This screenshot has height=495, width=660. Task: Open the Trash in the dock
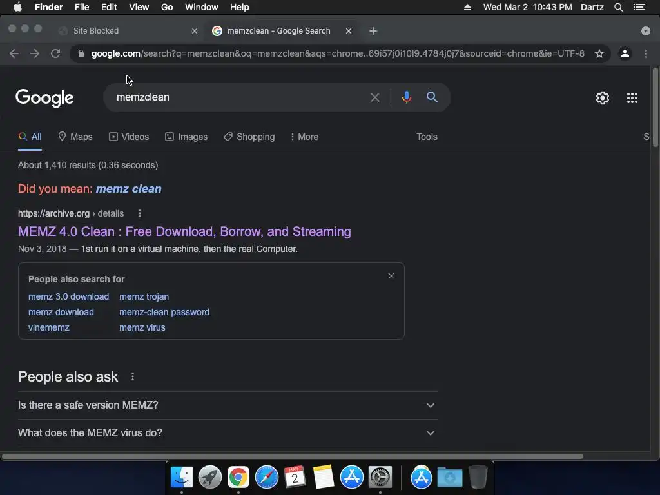478,478
